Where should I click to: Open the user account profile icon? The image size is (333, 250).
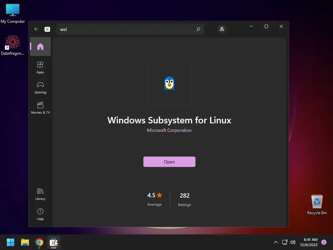point(222,29)
